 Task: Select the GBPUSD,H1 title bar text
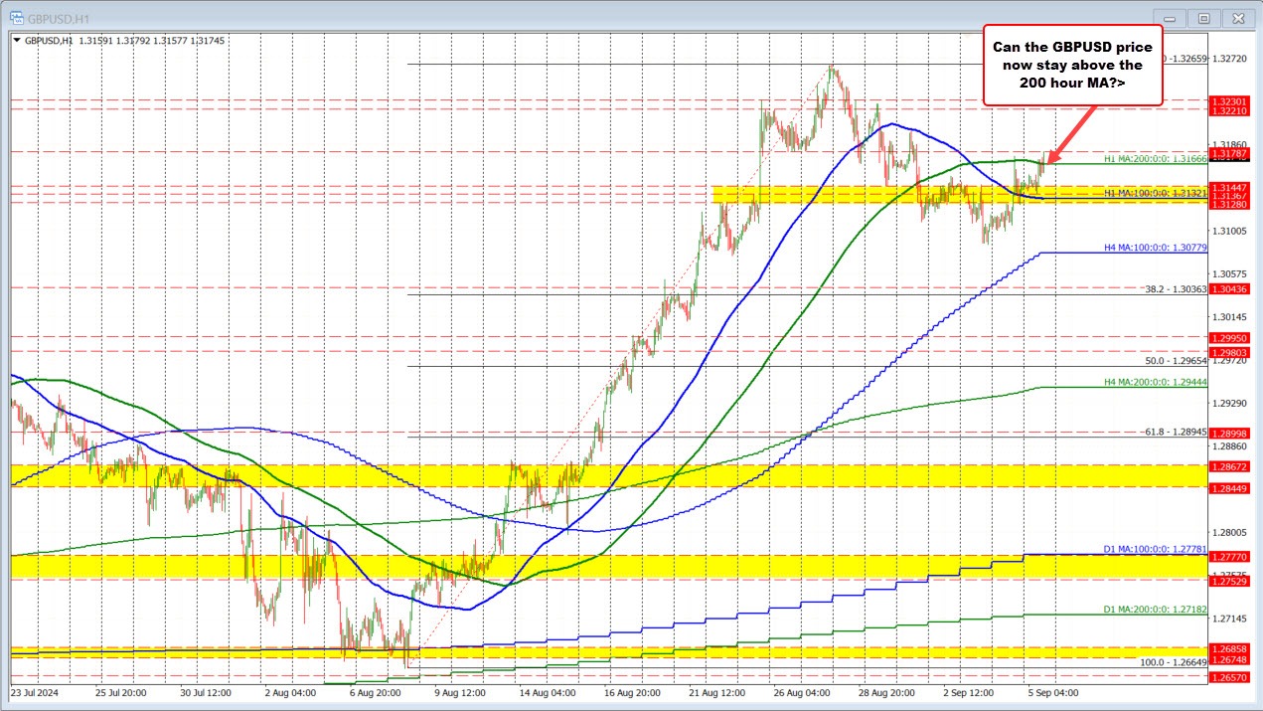click(60, 17)
